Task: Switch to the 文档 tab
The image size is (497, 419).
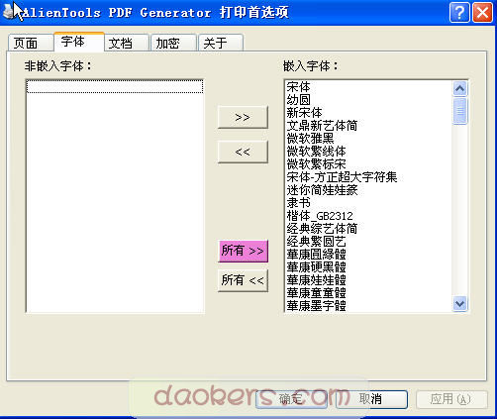Action: pos(127,43)
